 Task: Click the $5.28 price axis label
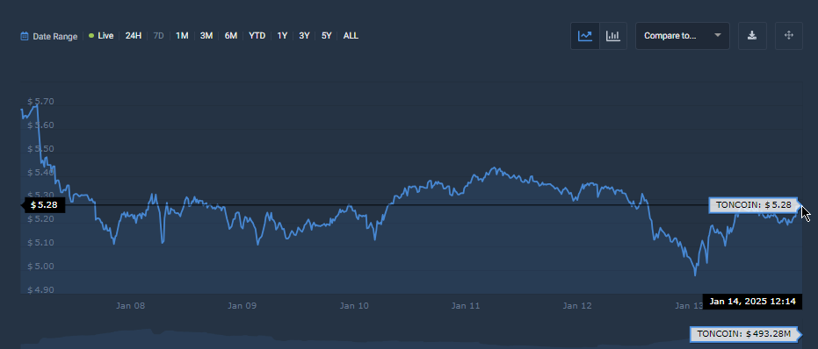click(x=44, y=205)
